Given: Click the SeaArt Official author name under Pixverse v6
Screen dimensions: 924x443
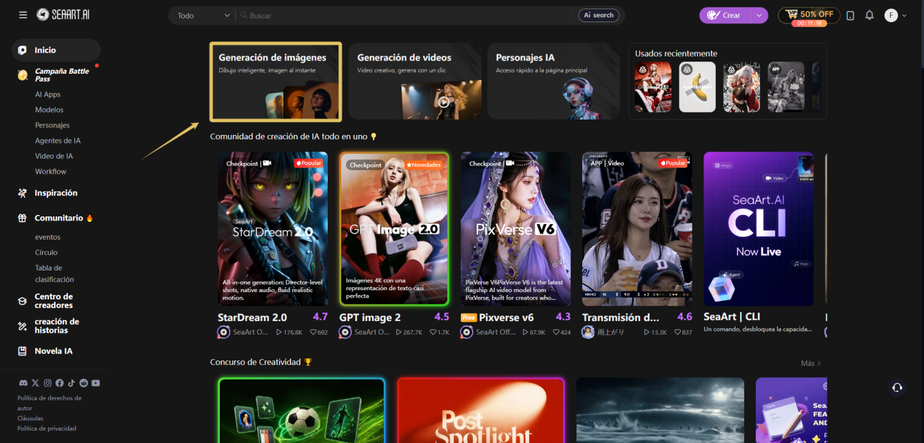Looking at the screenshot, I should 495,332.
